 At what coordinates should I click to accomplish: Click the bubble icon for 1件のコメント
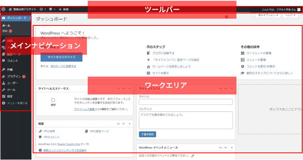(40, 137)
